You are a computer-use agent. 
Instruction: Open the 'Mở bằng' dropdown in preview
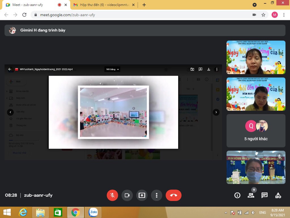coord(112,69)
